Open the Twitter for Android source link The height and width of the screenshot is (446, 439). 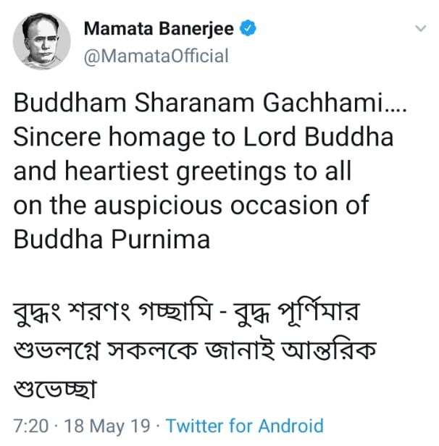click(x=245, y=426)
